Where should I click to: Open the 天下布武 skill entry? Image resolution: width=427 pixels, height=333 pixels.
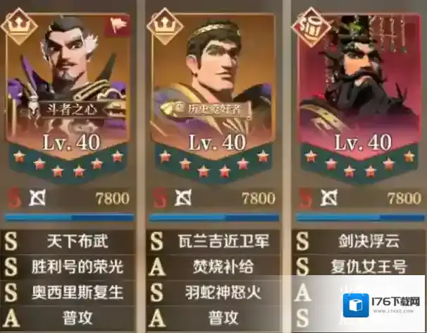68,241
